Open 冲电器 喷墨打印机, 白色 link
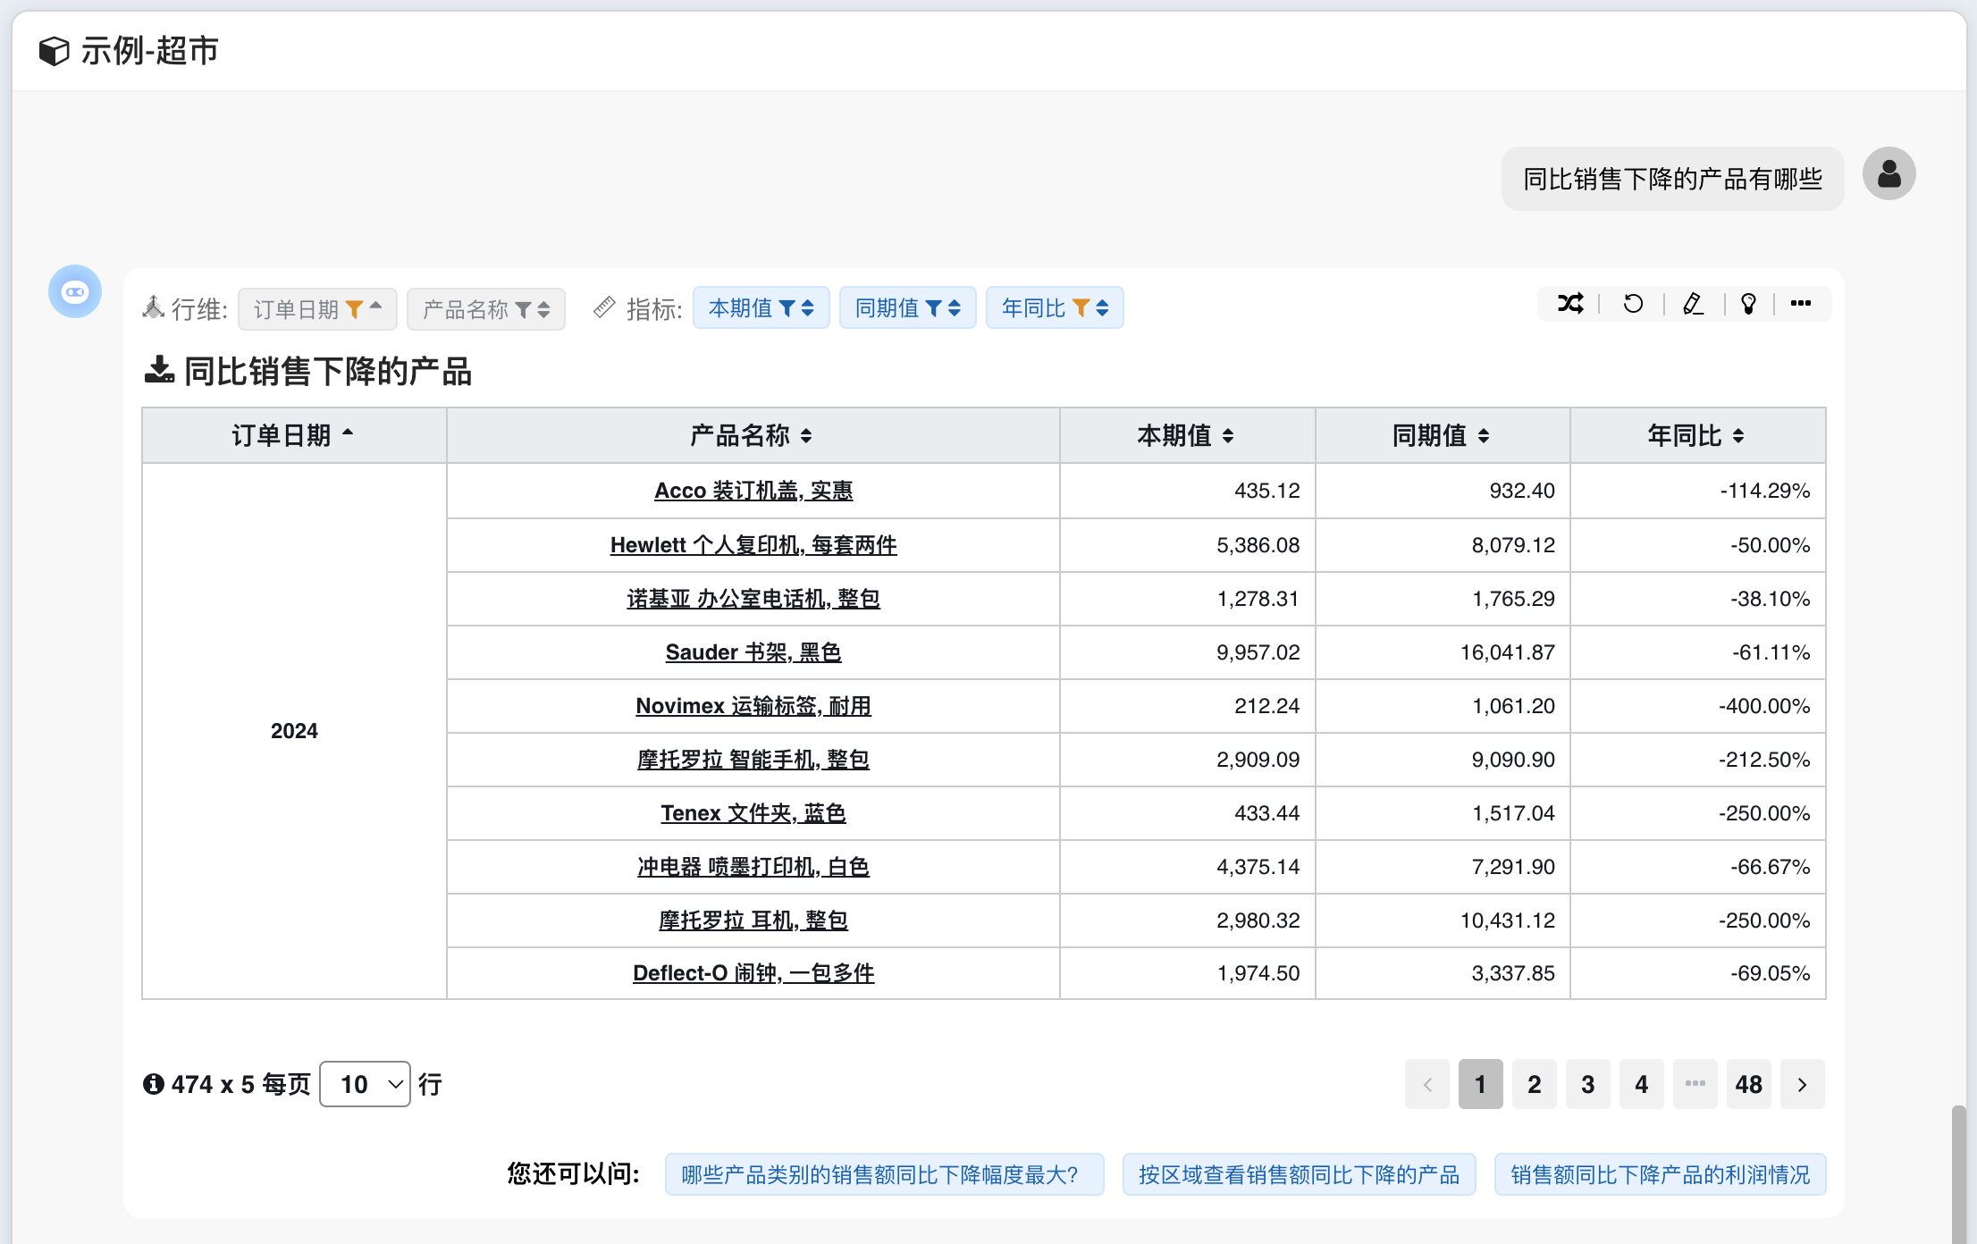The width and height of the screenshot is (1977, 1244). (753, 867)
